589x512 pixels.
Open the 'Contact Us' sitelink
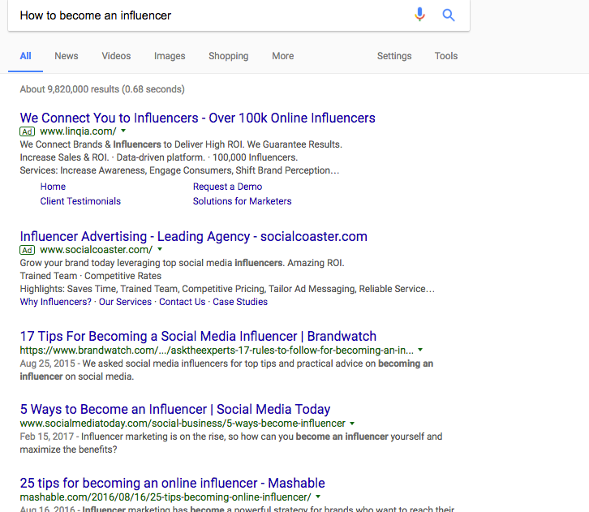click(183, 302)
